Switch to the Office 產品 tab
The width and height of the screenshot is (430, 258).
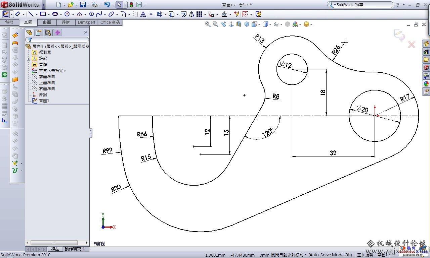tap(110, 22)
